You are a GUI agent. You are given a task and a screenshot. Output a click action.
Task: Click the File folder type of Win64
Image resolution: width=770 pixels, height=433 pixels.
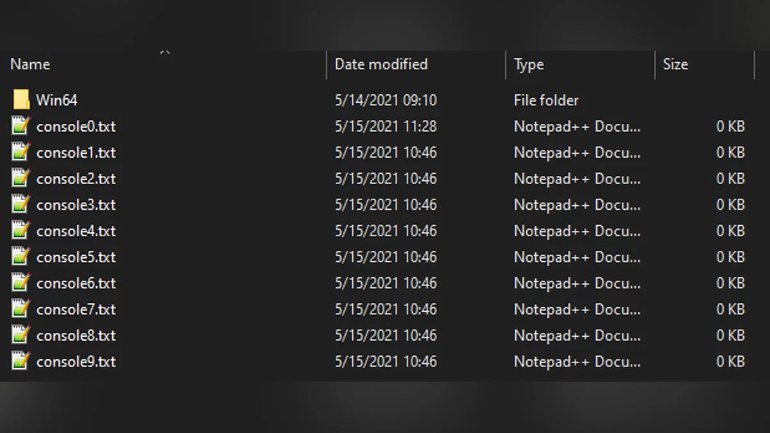coord(546,100)
